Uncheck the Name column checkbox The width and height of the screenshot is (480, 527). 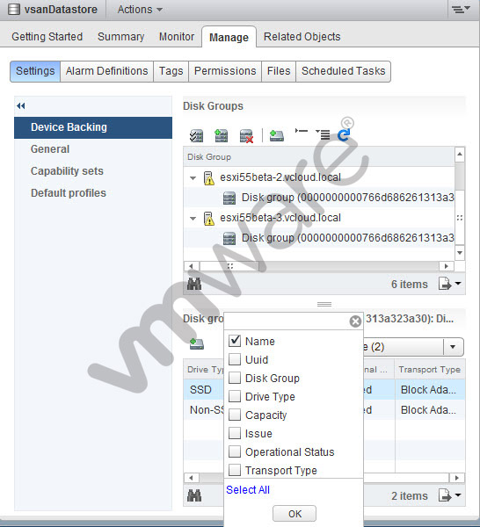[235, 341]
